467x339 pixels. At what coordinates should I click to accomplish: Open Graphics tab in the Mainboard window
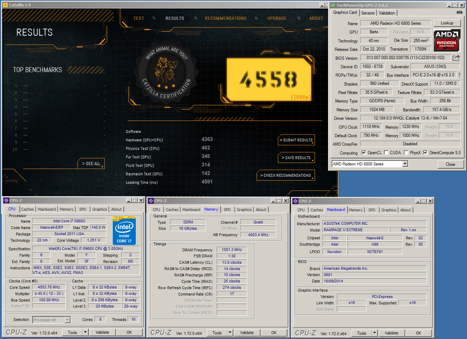coord(389,210)
